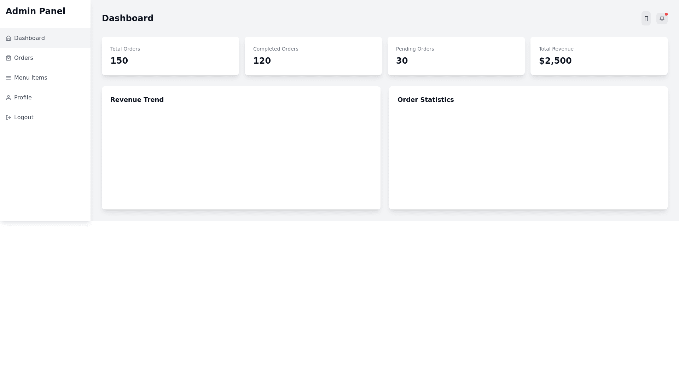This screenshot has width=679, height=382.
Task: Select the Total Orders stat card
Action: [170, 56]
